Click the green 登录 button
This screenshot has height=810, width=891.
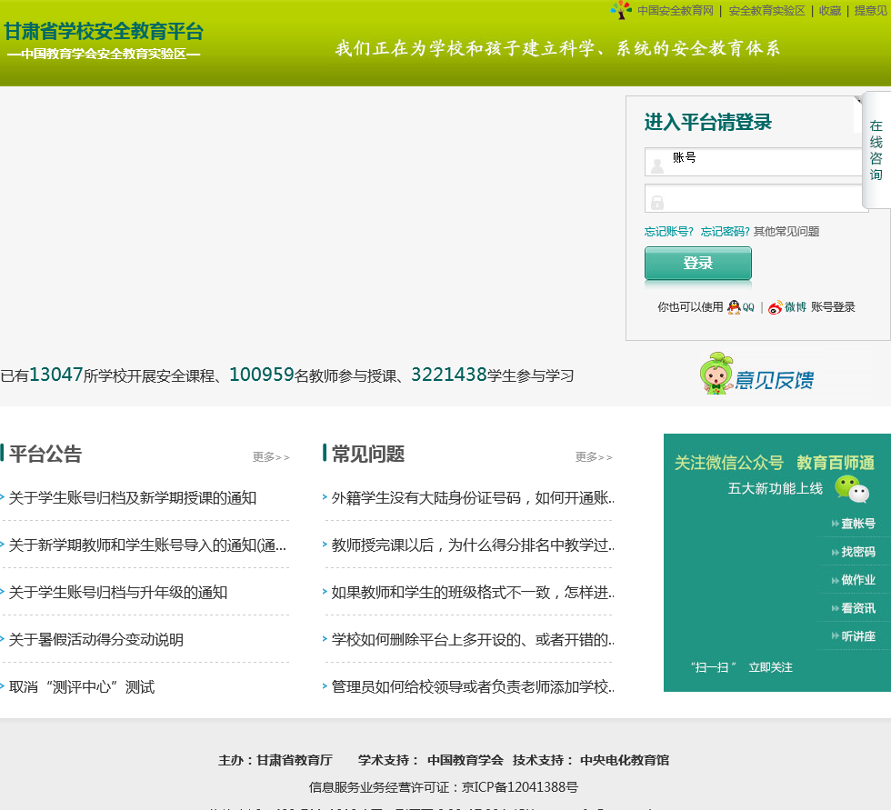698,263
